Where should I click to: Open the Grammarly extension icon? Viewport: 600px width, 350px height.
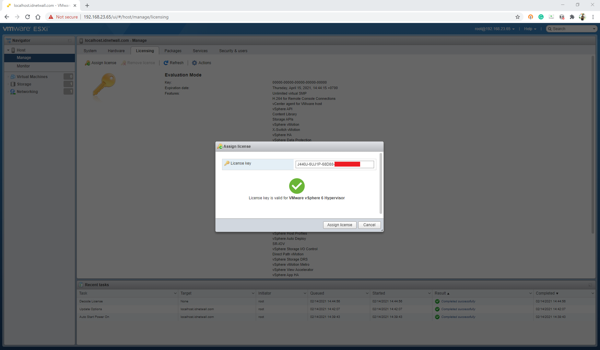pos(541,17)
